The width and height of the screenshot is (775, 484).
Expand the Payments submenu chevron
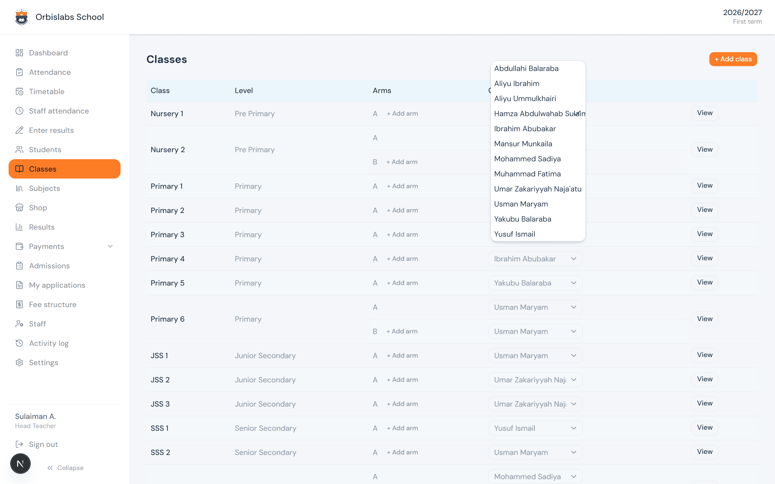[x=110, y=247]
